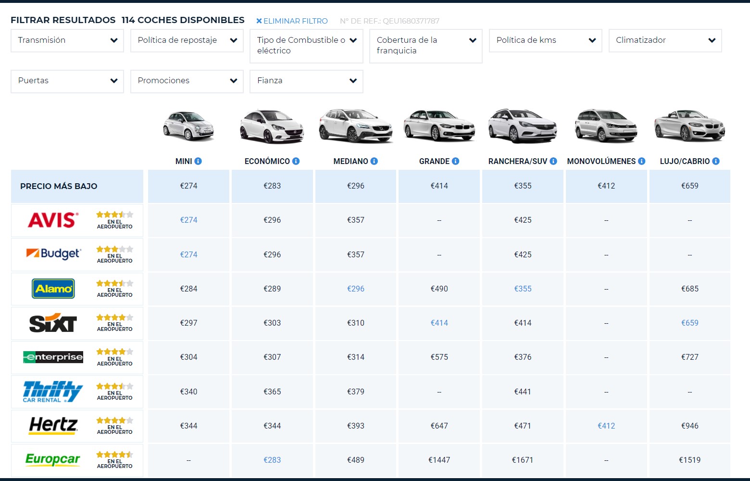Click the star rating for Thrifty
Image resolution: width=750 pixels, height=481 pixels.
(114, 386)
